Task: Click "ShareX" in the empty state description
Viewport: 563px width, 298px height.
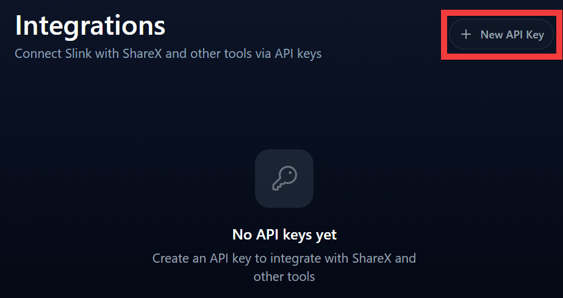Action: (x=375, y=258)
